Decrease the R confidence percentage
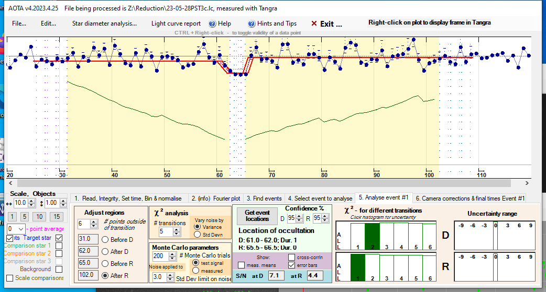546x292 pixels. (x=325, y=220)
